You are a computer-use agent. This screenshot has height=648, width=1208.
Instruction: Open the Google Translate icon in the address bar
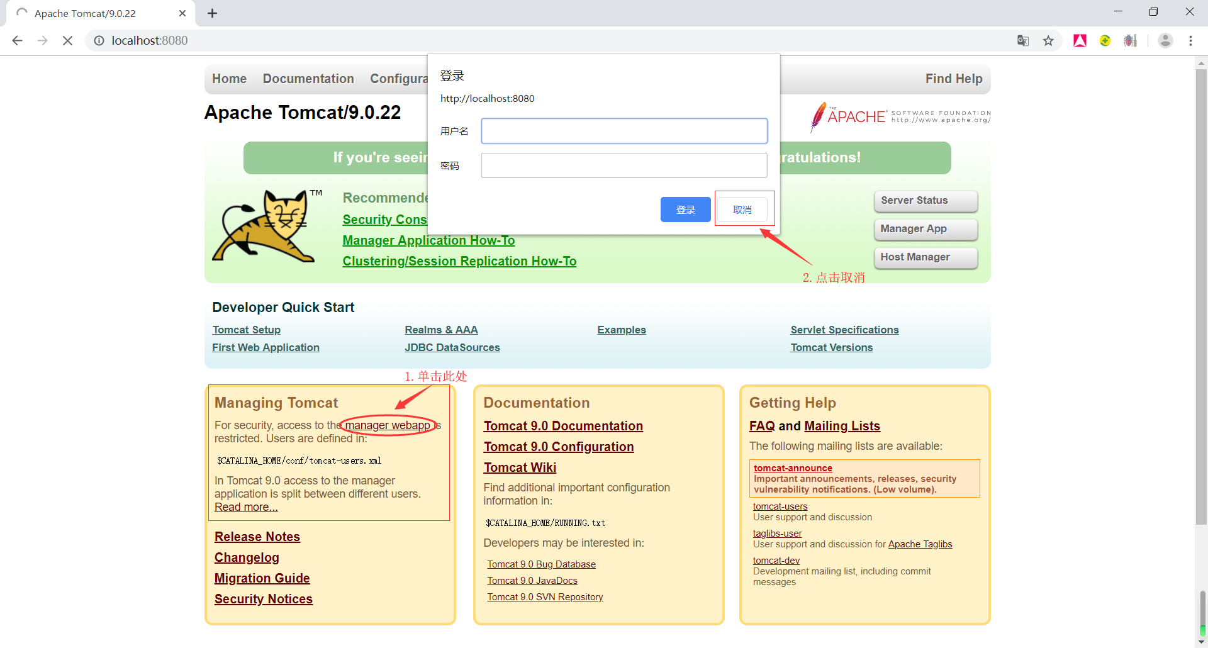click(x=1023, y=40)
